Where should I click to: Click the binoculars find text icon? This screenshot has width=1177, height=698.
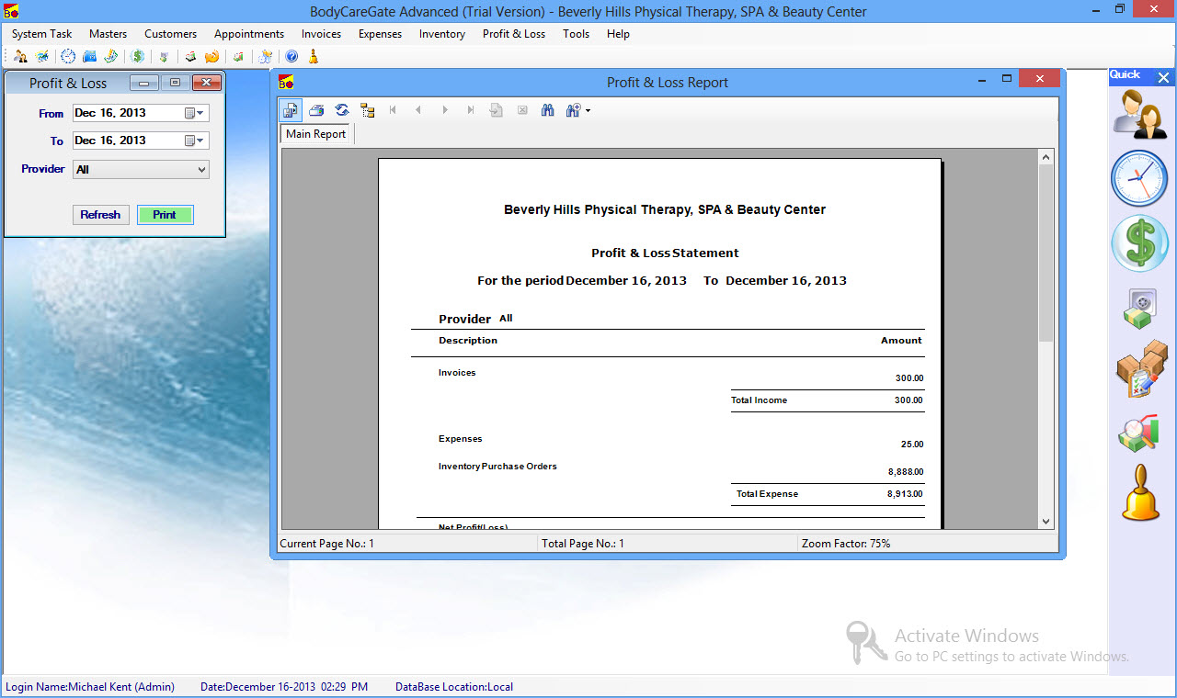(548, 110)
